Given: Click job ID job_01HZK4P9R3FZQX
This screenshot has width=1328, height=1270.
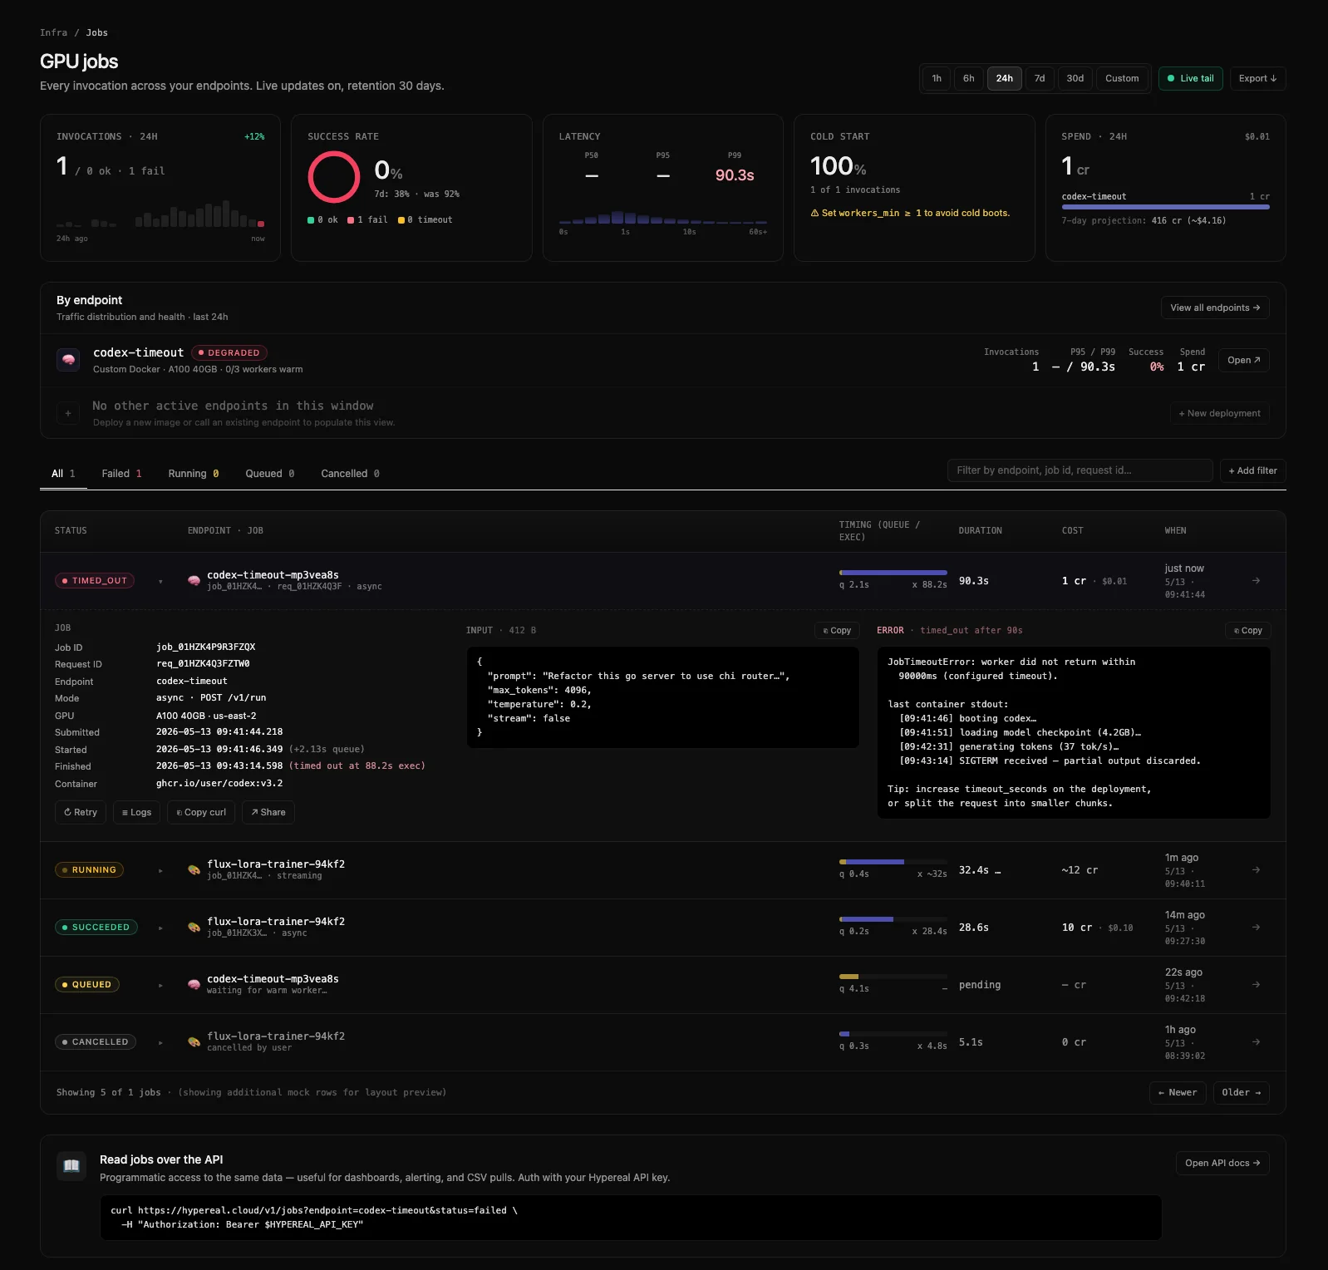Looking at the screenshot, I should [205, 647].
